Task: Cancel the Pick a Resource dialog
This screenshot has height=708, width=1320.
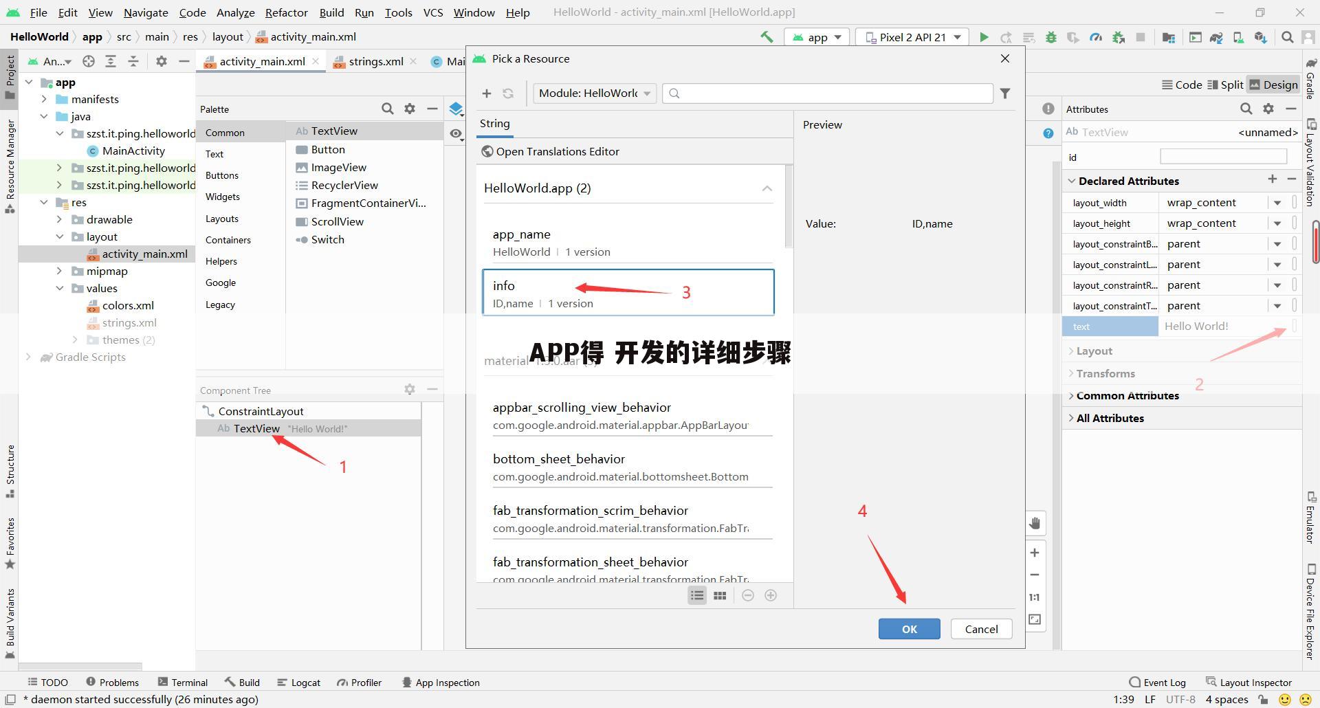Action: click(981, 629)
